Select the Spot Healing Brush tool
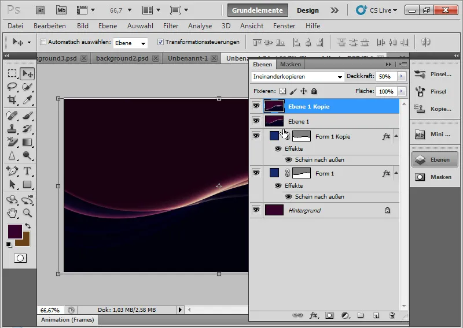The width and height of the screenshot is (463, 328). (x=12, y=115)
